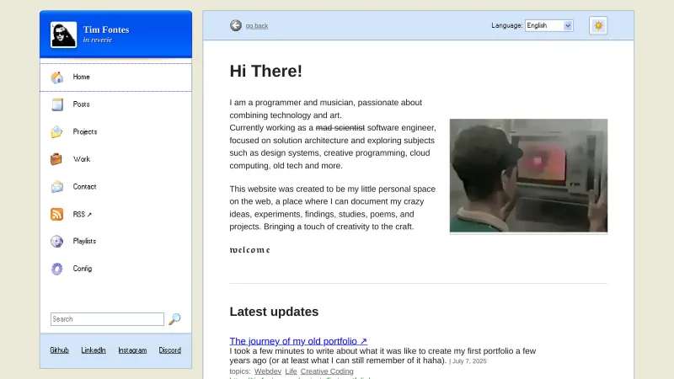Click the go back link text
The height and width of the screenshot is (379, 674).
(x=257, y=26)
